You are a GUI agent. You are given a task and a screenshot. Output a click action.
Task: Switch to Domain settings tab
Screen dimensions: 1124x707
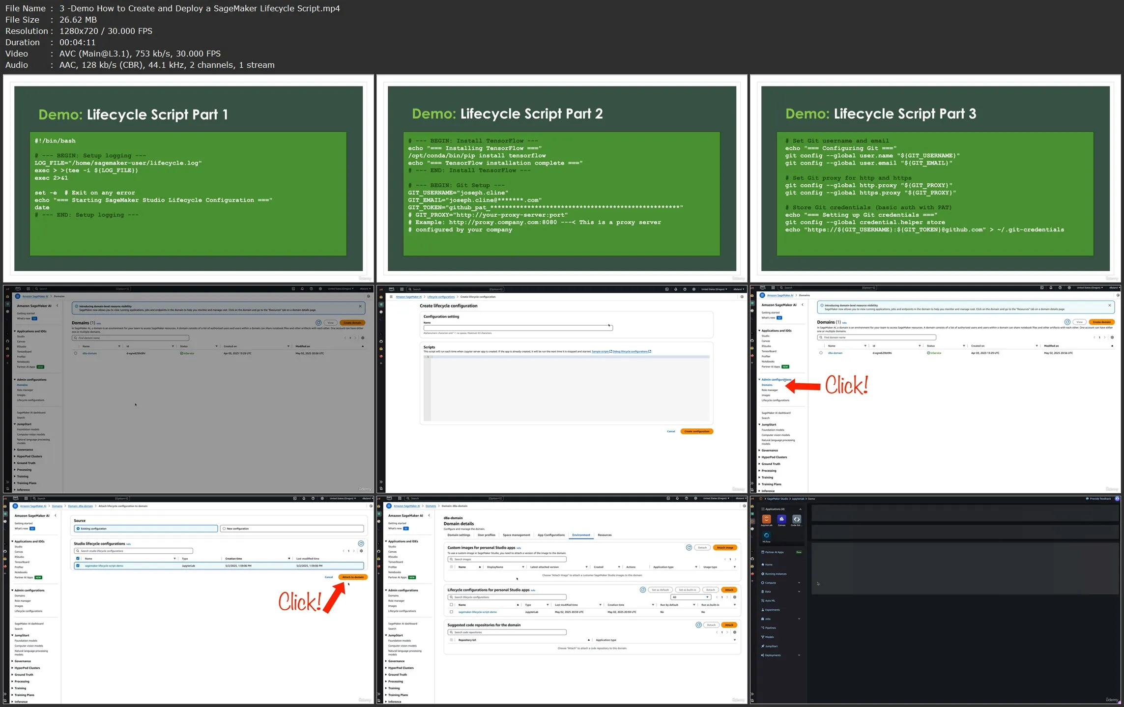point(459,535)
